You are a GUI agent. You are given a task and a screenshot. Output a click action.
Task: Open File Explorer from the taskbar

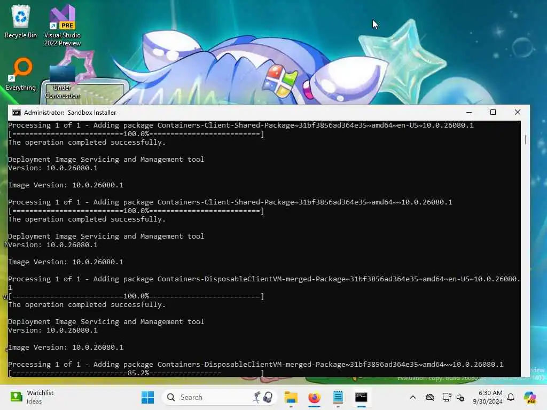[291, 397]
